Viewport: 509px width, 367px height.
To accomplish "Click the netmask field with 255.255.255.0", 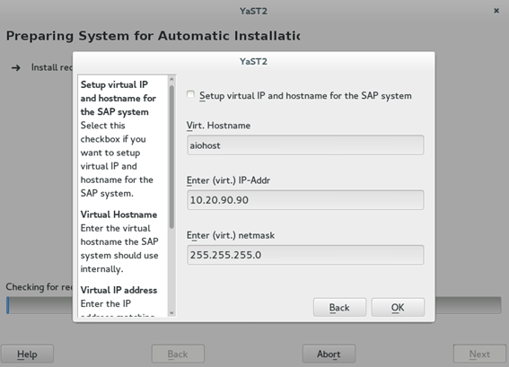I will [305, 255].
